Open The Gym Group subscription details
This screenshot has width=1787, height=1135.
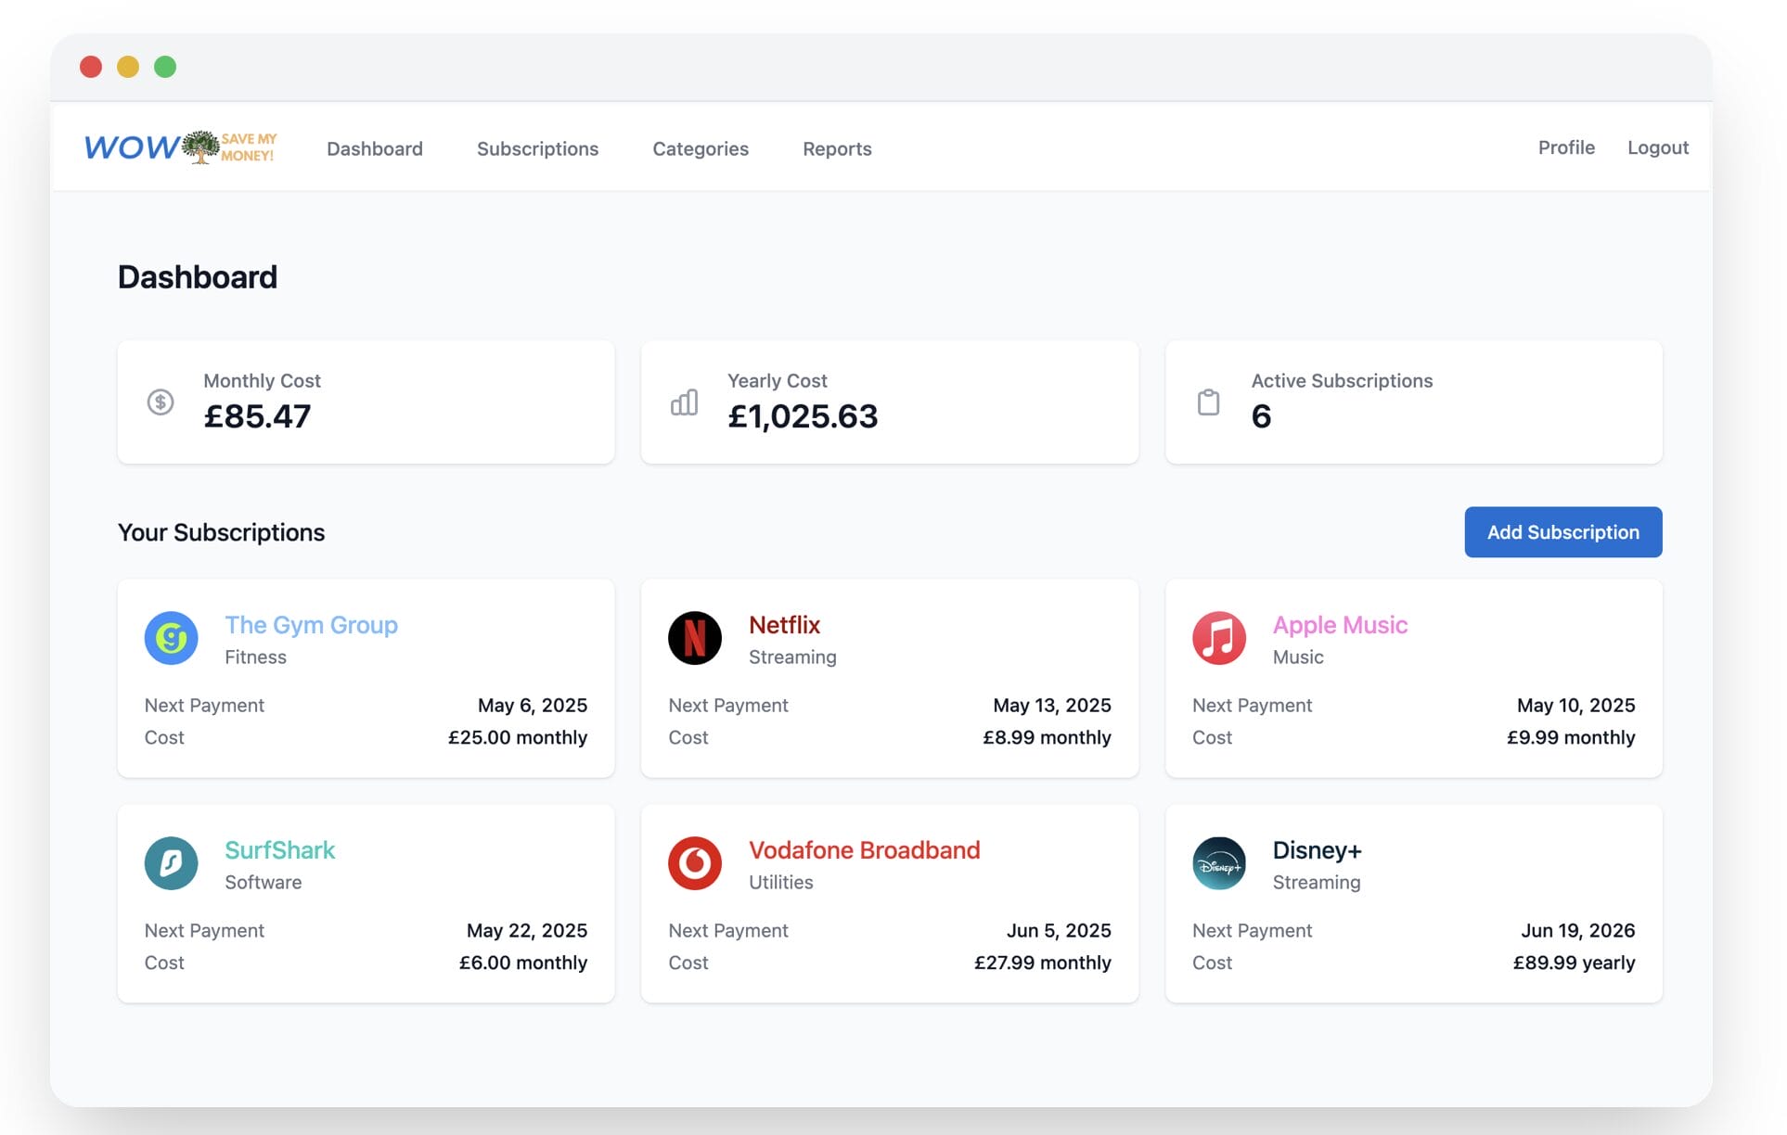point(311,625)
